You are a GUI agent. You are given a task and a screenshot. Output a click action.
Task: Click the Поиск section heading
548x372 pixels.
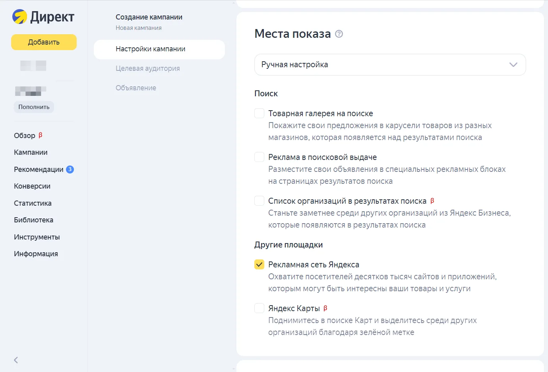tap(266, 93)
